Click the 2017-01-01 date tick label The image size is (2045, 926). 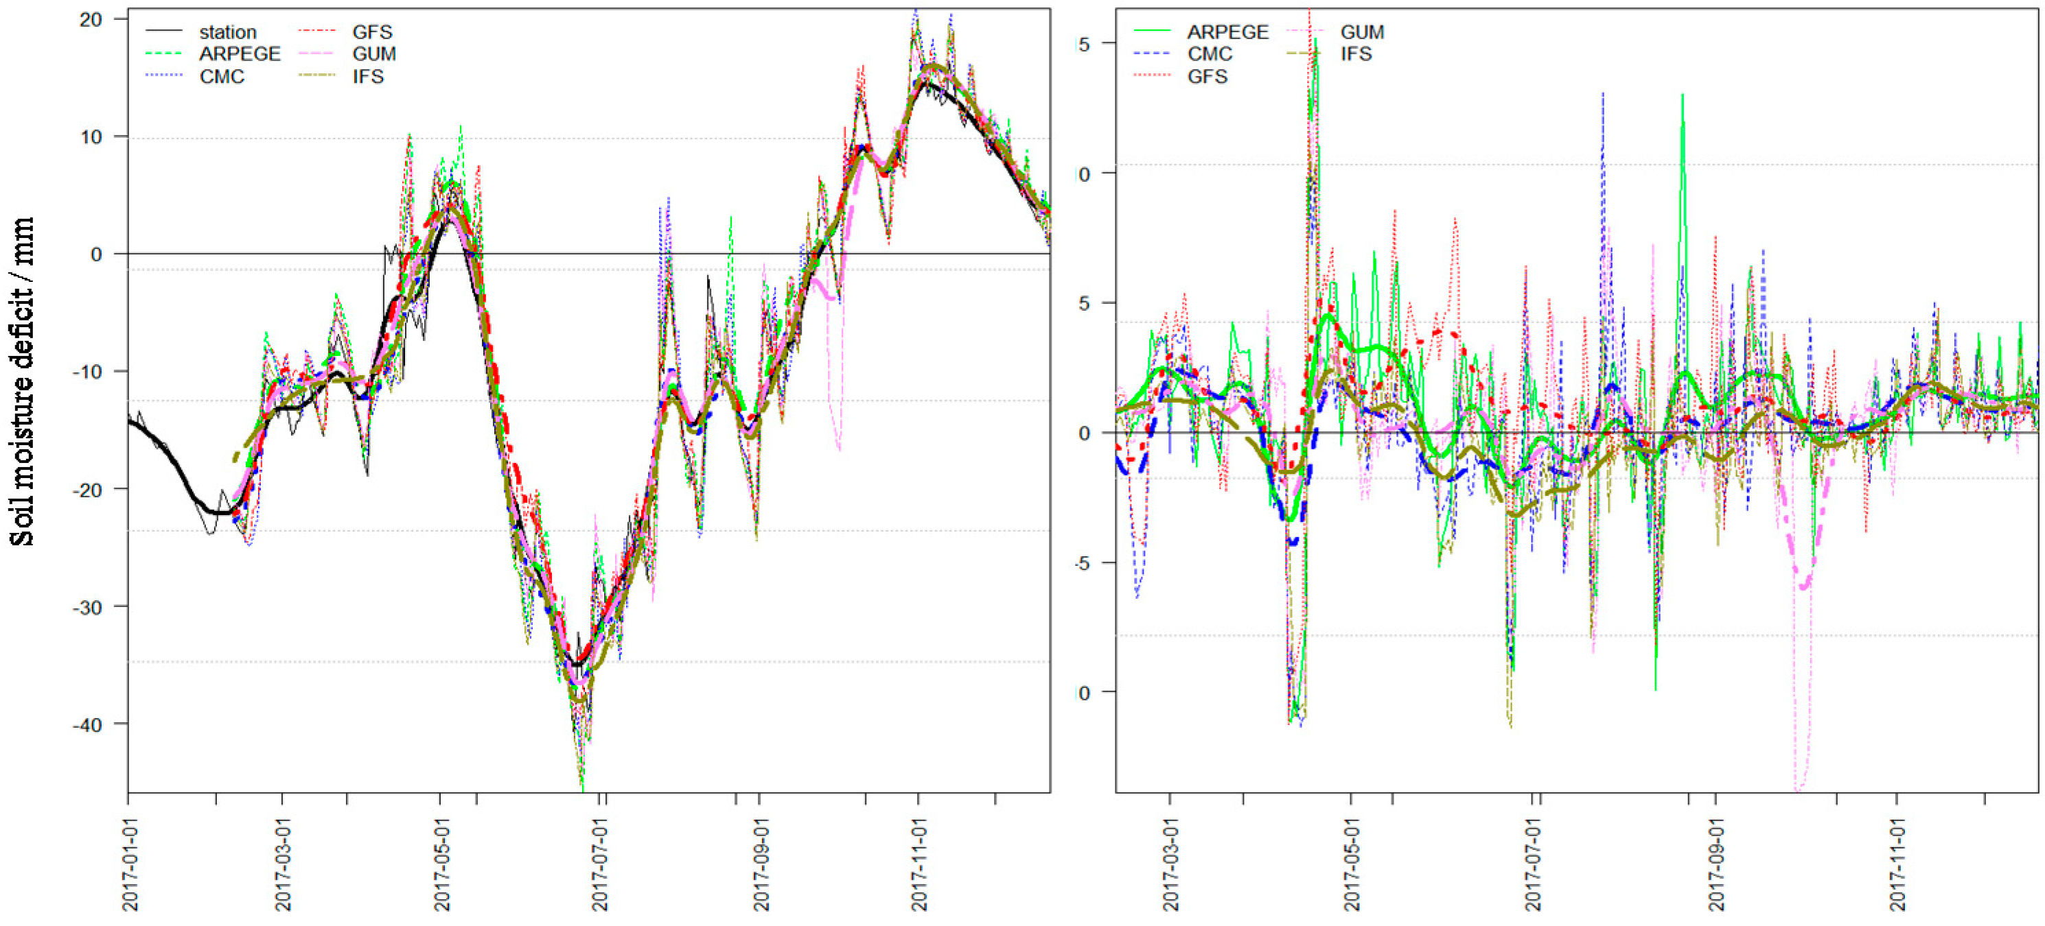(x=130, y=866)
